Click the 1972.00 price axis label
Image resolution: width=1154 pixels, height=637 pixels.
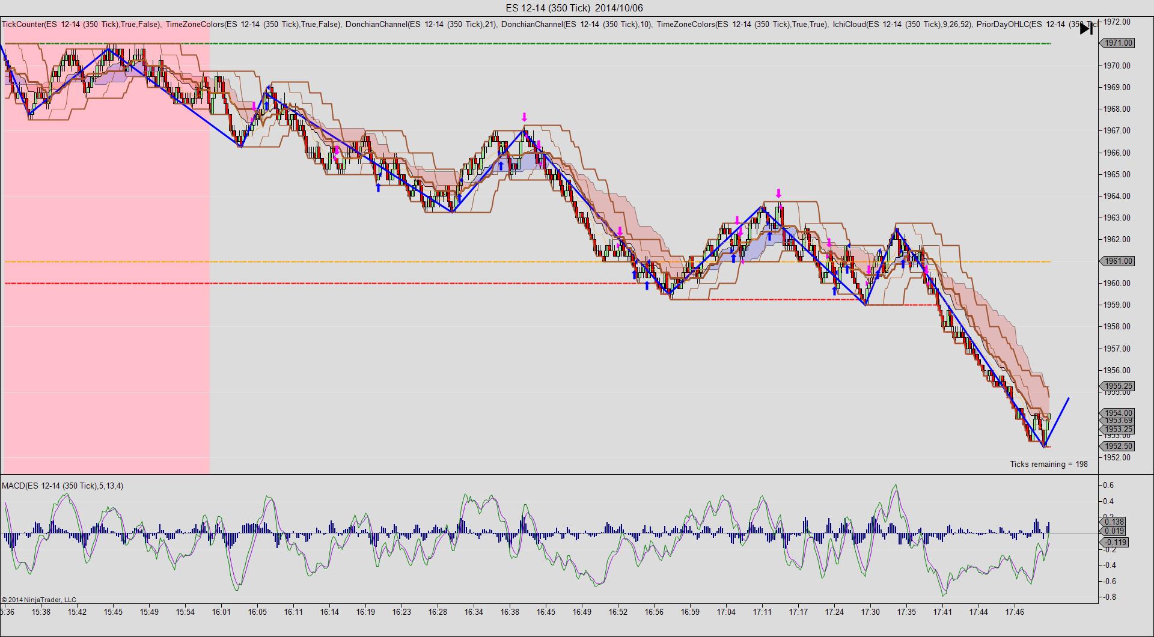click(x=1117, y=22)
